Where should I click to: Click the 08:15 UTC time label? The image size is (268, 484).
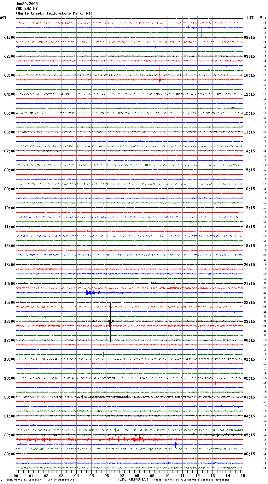pyautogui.click(x=249, y=38)
